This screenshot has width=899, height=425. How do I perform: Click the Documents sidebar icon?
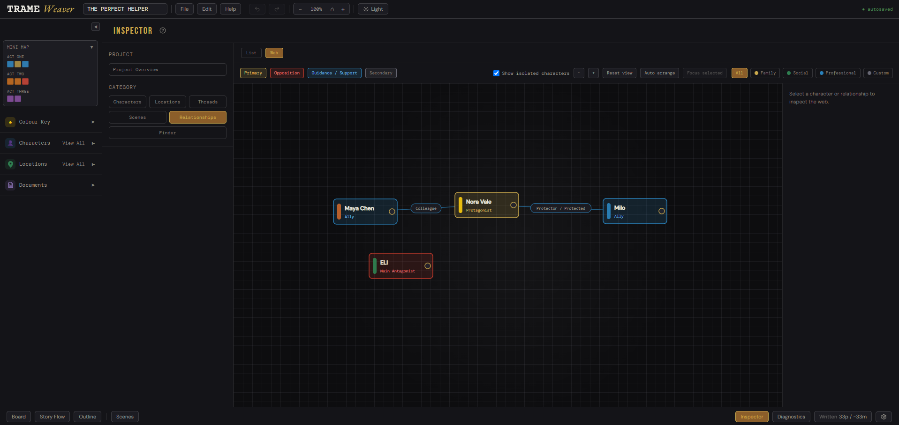[10, 185]
